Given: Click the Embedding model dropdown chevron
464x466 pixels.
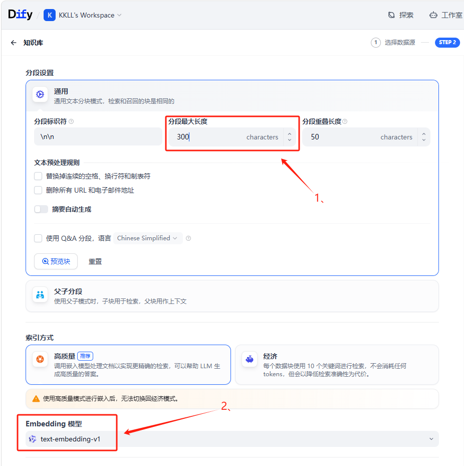Looking at the screenshot, I should 431,439.
